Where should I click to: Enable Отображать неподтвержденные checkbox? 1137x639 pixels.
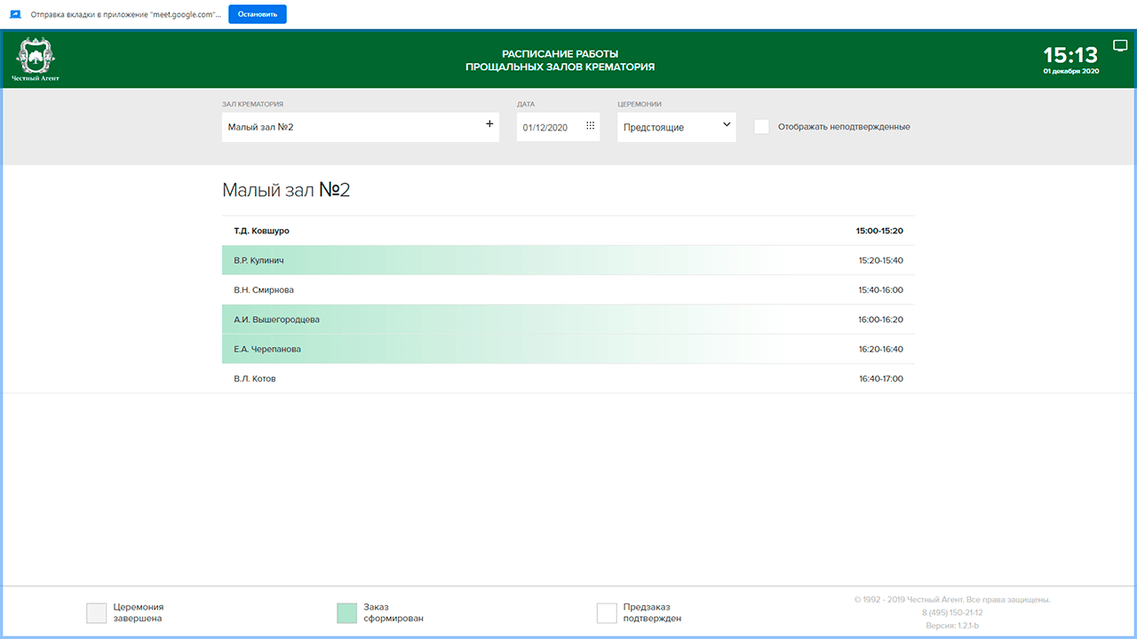761,127
